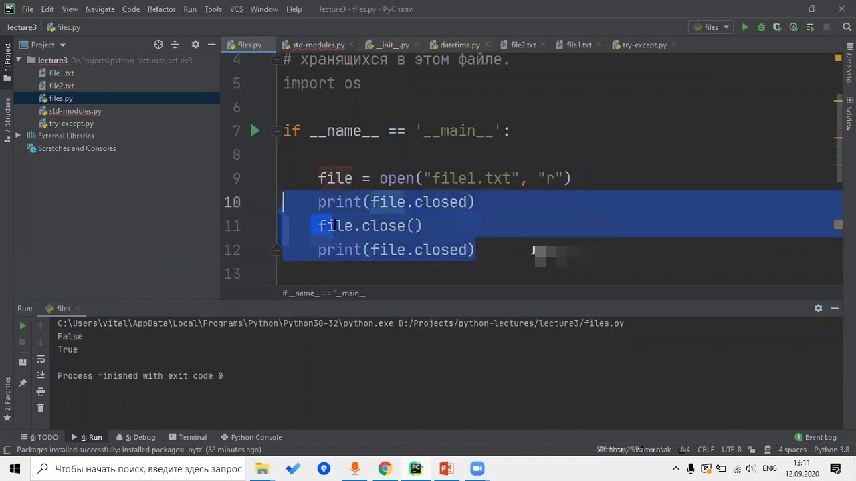Viewport: 856px width, 481px height.
Task: Open Run panel settings gear
Action: click(x=818, y=308)
